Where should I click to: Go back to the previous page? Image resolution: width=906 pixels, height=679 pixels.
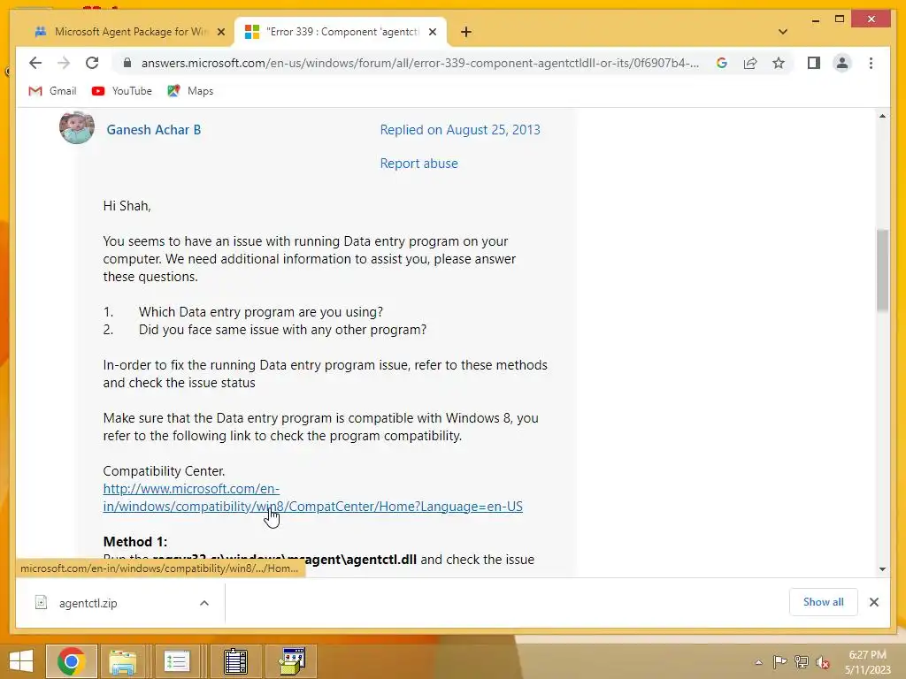pos(35,63)
